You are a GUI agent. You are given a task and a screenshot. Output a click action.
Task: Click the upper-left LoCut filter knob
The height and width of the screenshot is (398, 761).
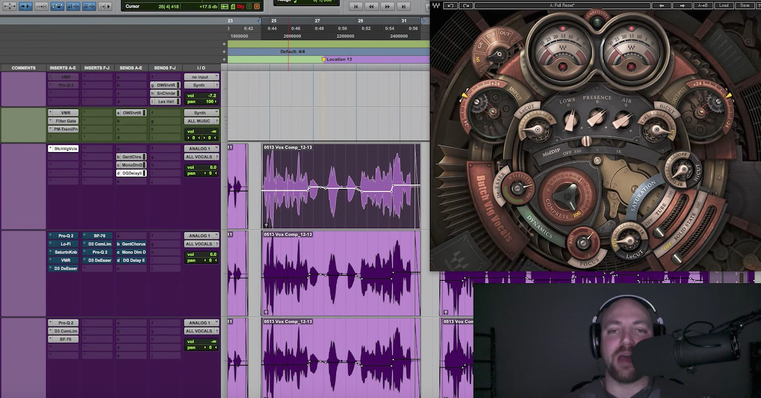pos(537,131)
